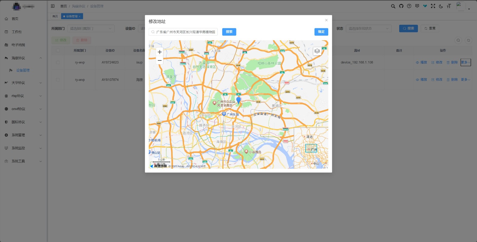477x242 pixels.
Task: Open 电子地图 in the sidebar
Action: (18, 45)
